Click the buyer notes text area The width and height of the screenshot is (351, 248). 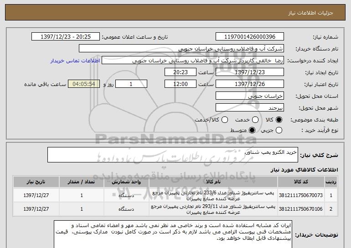coord(173,234)
